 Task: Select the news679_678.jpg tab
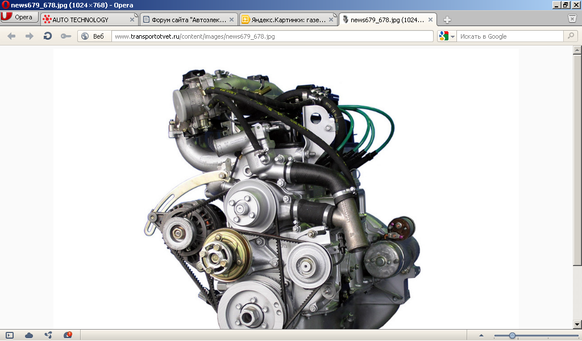coord(388,20)
